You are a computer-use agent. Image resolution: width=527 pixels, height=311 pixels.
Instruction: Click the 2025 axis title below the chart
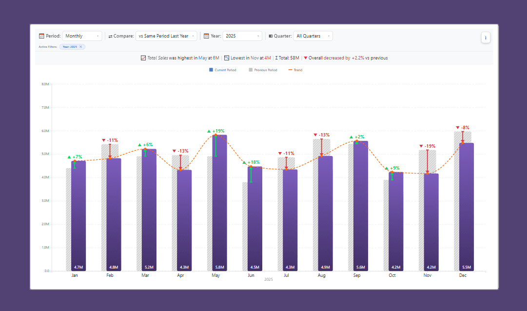(x=269, y=279)
